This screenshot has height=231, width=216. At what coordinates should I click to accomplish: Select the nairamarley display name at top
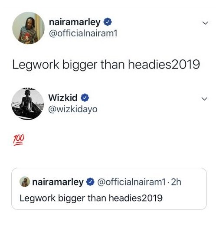coord(75,22)
